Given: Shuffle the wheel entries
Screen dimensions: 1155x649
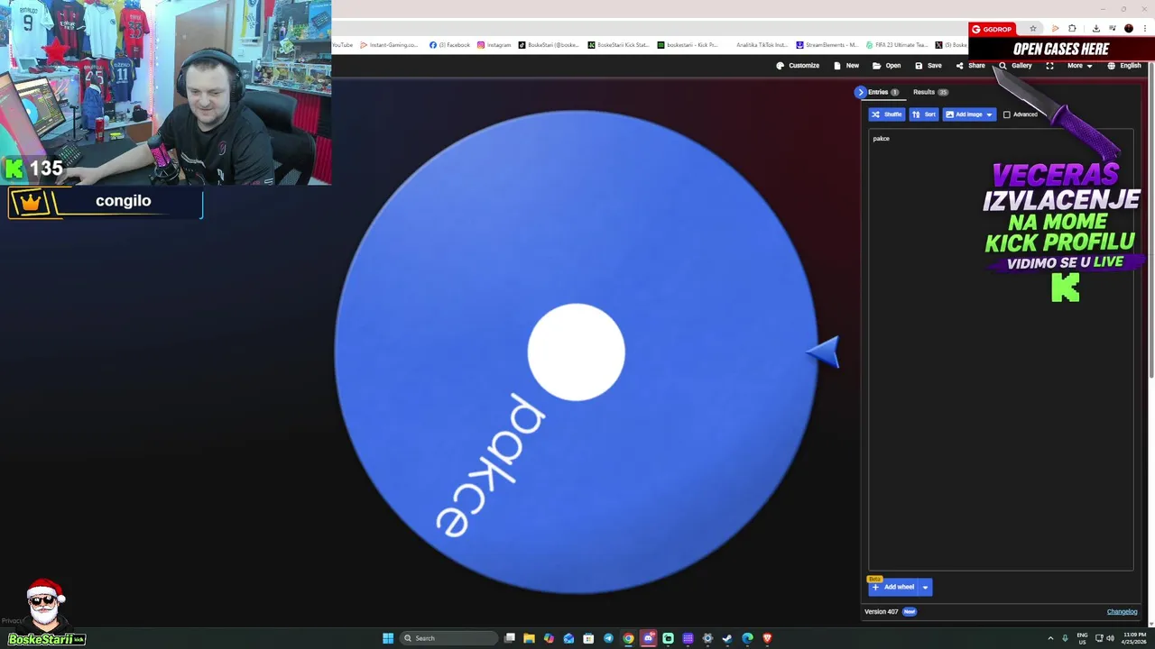Looking at the screenshot, I should click(x=886, y=114).
